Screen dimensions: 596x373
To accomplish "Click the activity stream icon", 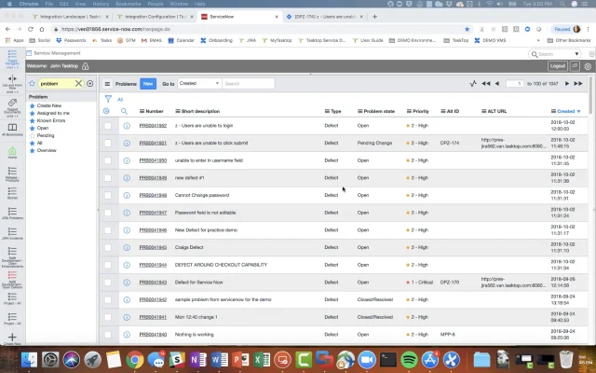I will pyautogui.click(x=473, y=83).
